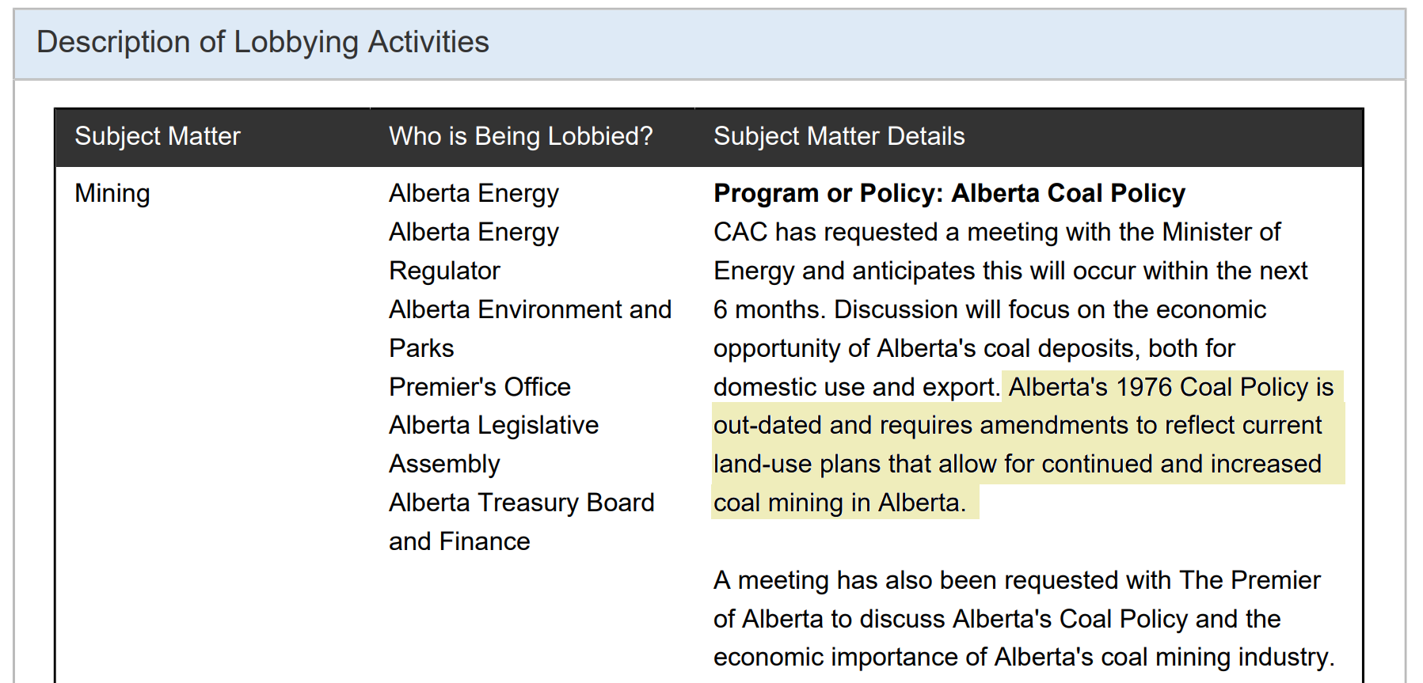
Task: Click the bold Program or Policy title
Action: tap(949, 193)
